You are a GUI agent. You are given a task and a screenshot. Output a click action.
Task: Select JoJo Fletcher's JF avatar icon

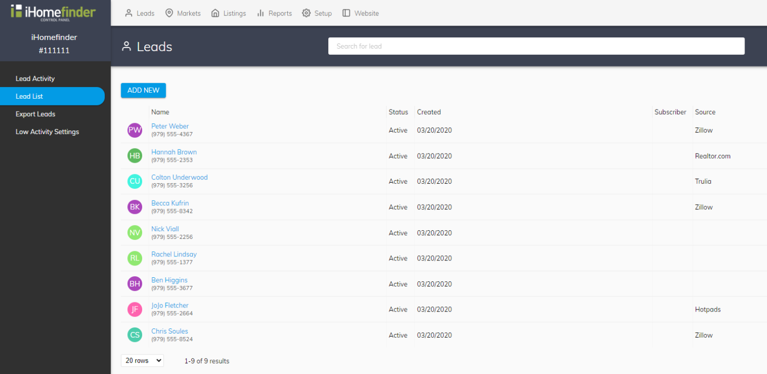coord(134,310)
